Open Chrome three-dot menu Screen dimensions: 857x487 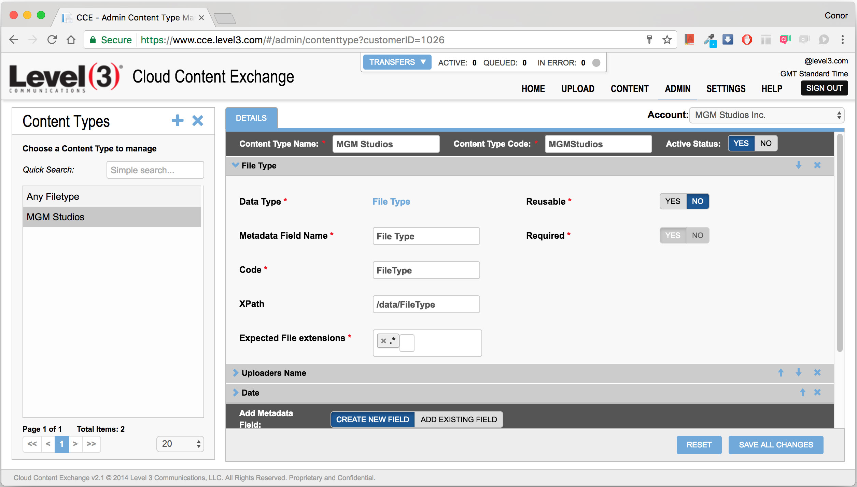coord(843,40)
